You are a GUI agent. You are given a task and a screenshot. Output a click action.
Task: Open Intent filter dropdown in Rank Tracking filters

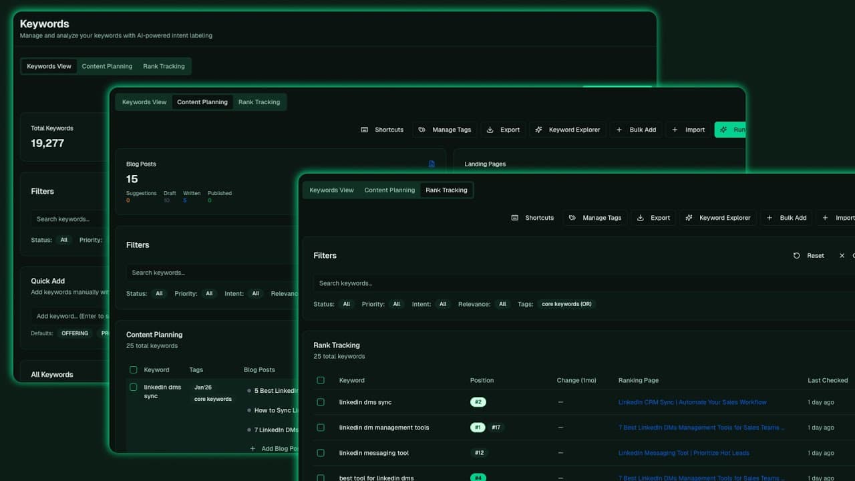coord(442,304)
